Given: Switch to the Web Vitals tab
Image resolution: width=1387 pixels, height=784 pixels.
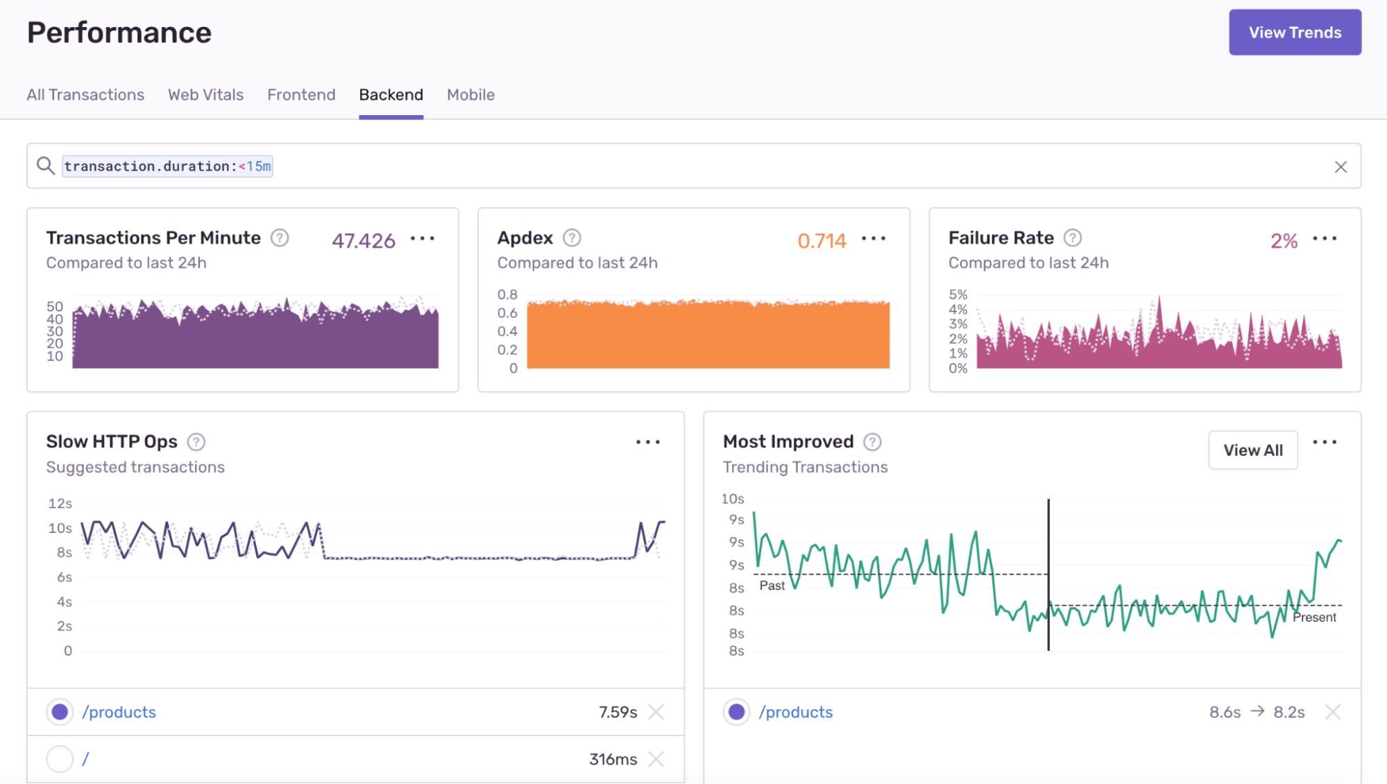Looking at the screenshot, I should [205, 95].
